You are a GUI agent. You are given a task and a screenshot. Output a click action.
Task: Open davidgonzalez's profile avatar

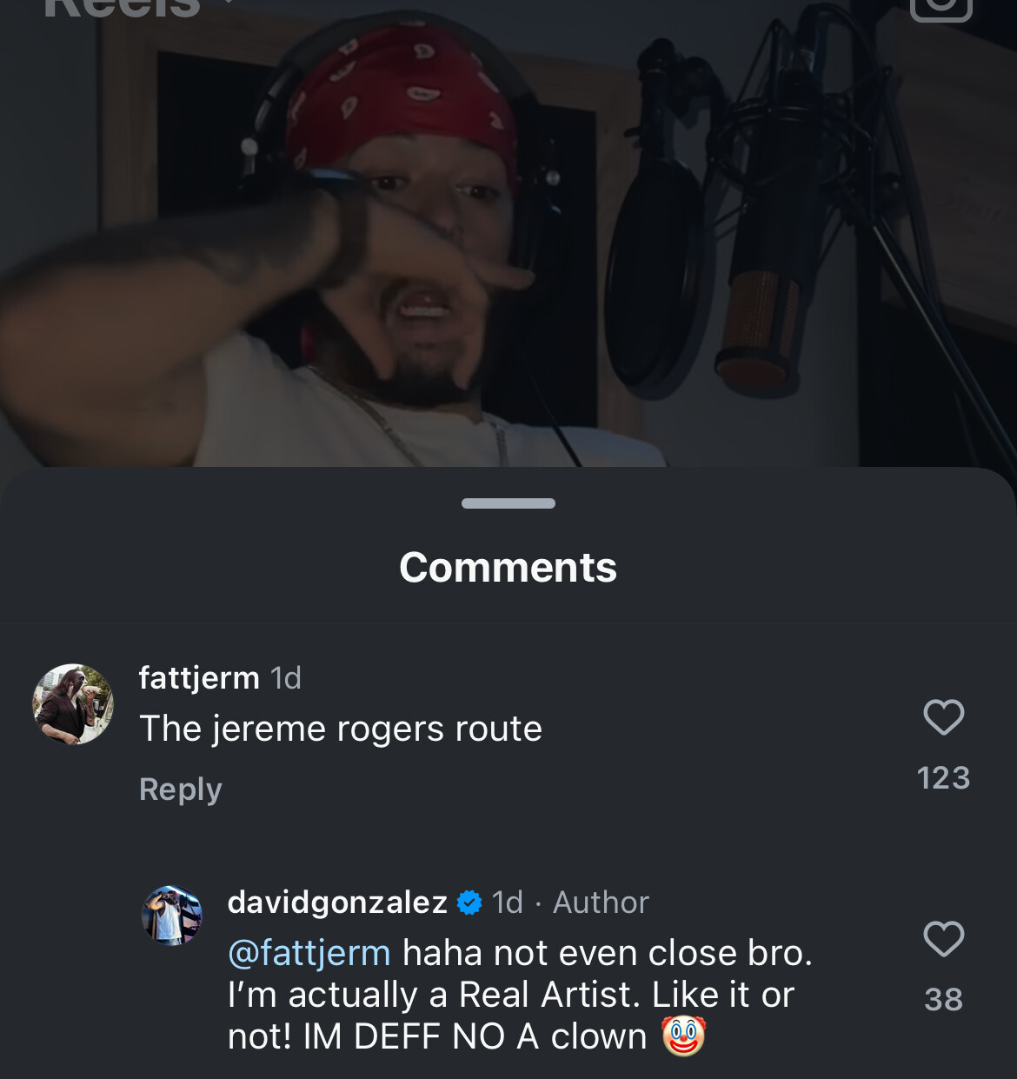pyautogui.click(x=172, y=916)
